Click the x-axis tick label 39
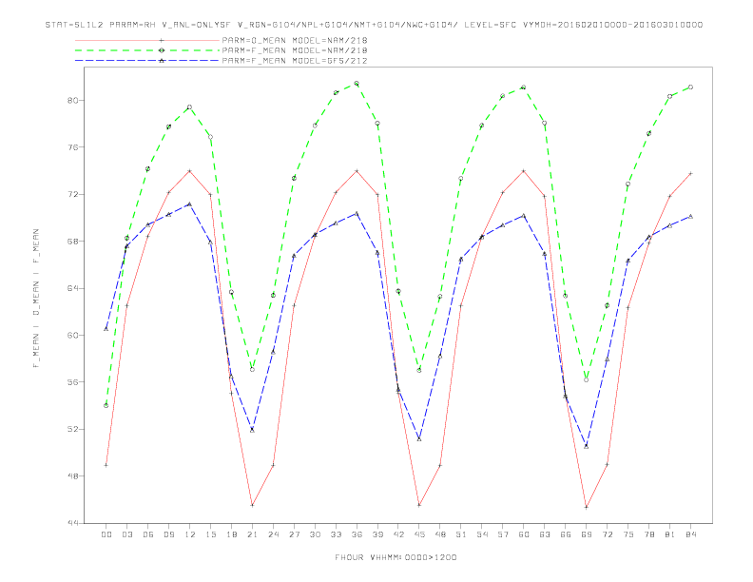 (377, 534)
